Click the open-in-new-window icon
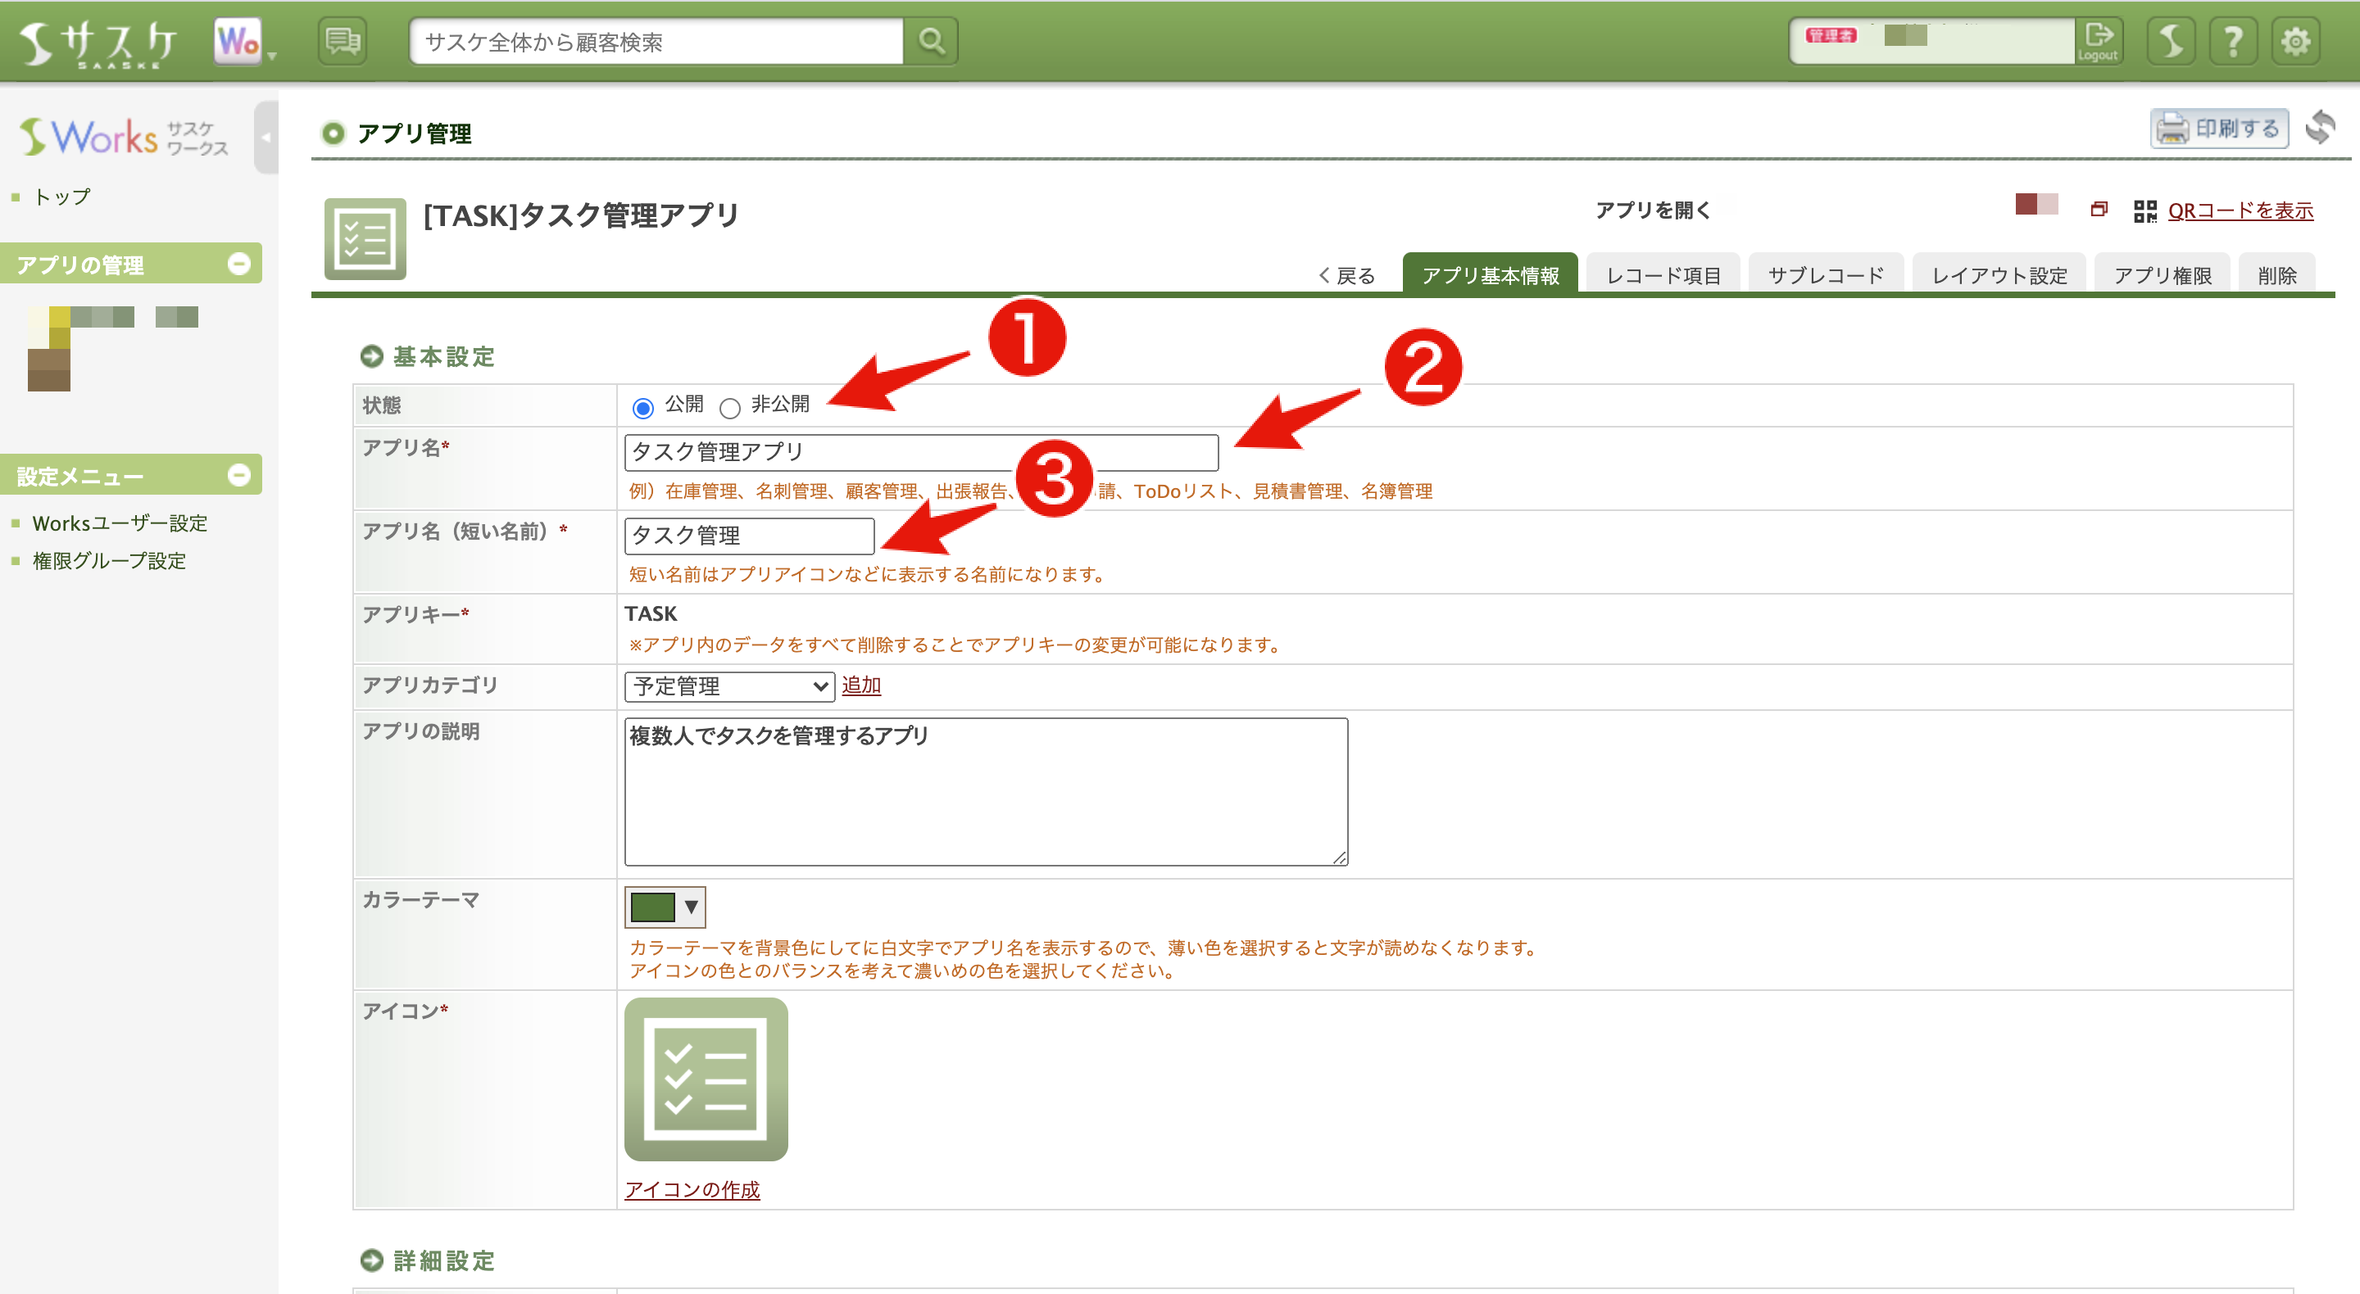The height and width of the screenshot is (1294, 2360). click(x=2099, y=210)
